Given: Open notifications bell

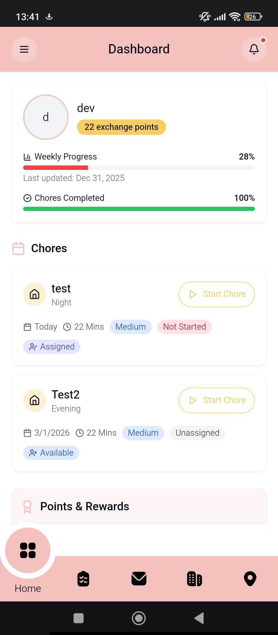Looking at the screenshot, I should 254,49.
